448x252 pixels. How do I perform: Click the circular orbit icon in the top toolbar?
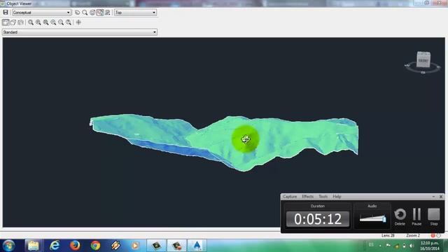click(92, 13)
